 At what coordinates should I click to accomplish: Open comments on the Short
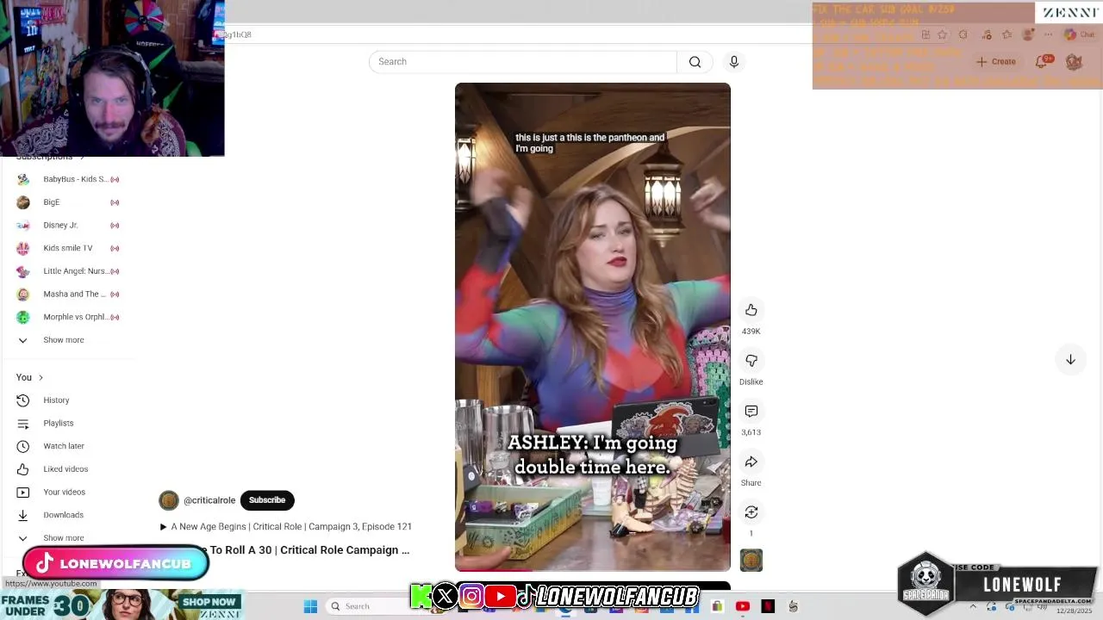pos(751,412)
